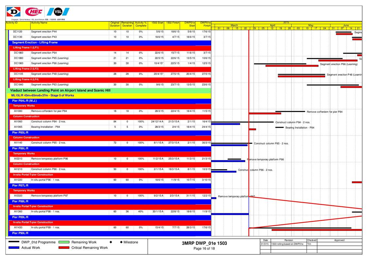Click the 'Tim' entry under Checked

click(x=309, y=244)
